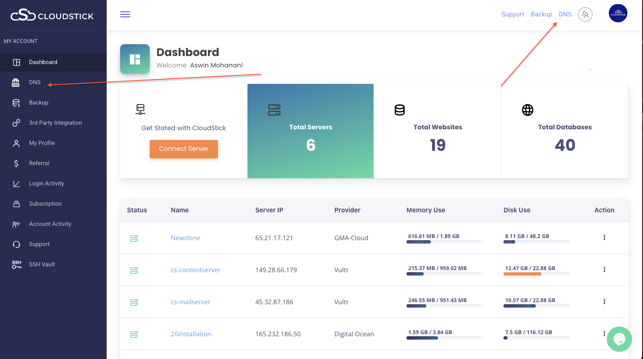Open the cs-mailserver server link

(x=191, y=302)
